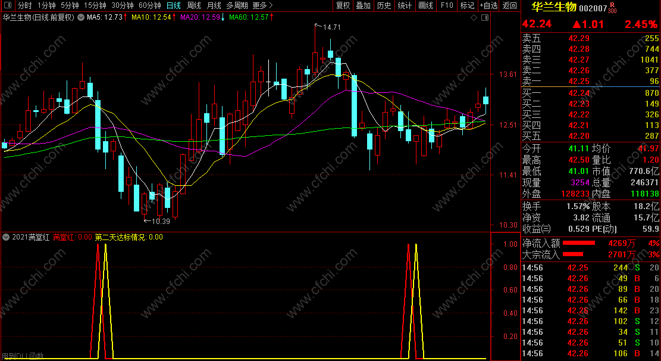
Task: Click the 标记 mark button
Action: tap(467, 5)
